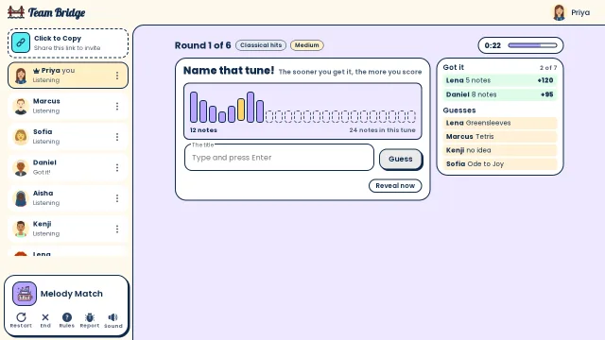Viewport: 605px width, 340px height.
Task: Open the options menu for Priya
Action: pos(117,76)
